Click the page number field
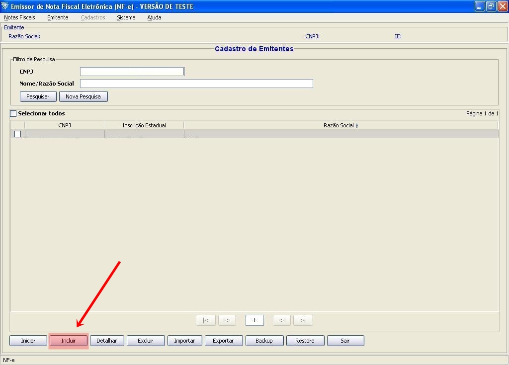Viewport: 509px width, 365px height. [254, 321]
